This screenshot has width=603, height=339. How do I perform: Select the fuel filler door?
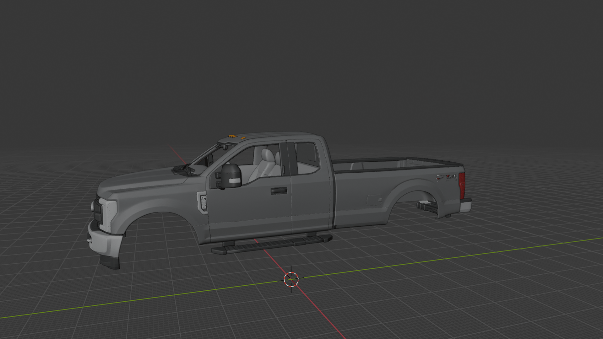click(x=375, y=200)
